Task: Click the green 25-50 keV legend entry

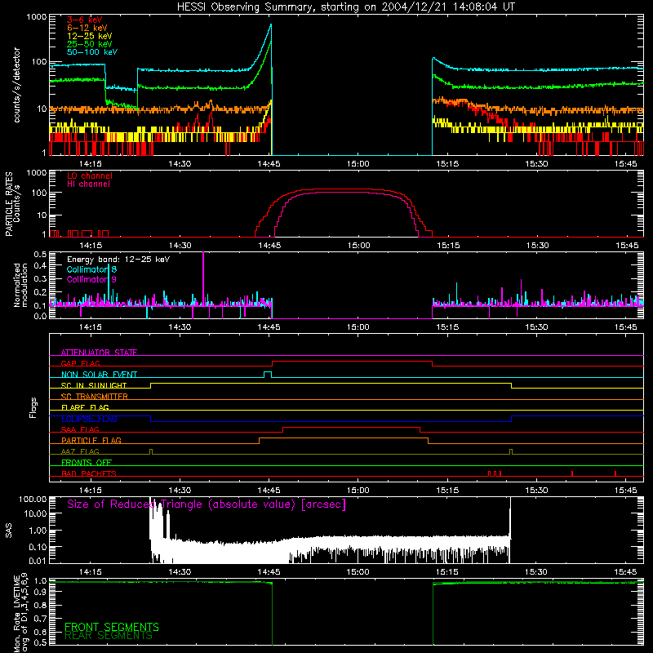Action: (x=89, y=44)
